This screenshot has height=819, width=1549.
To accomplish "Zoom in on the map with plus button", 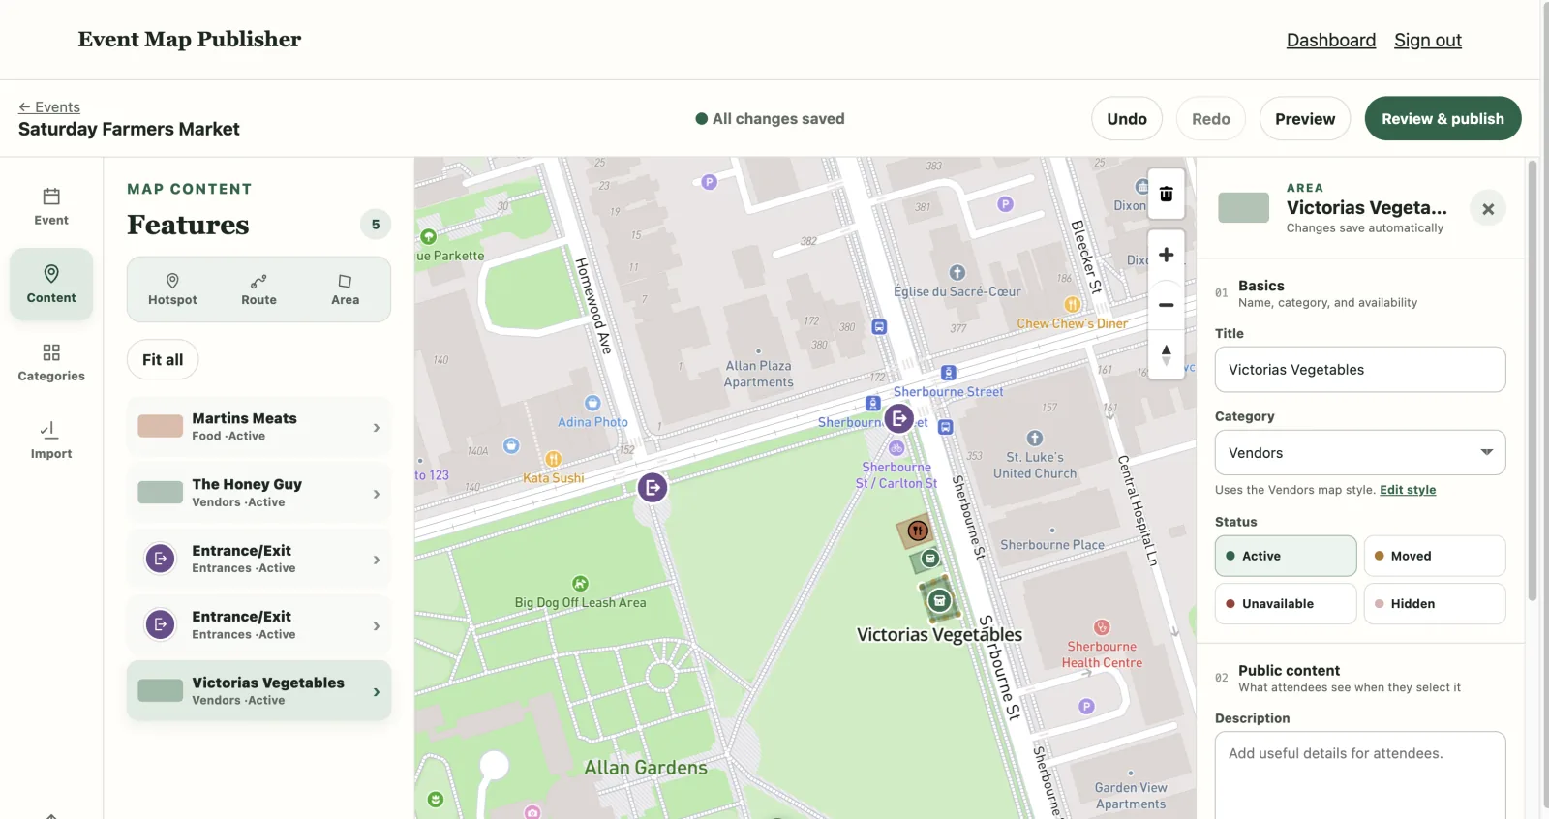I will [1166, 255].
